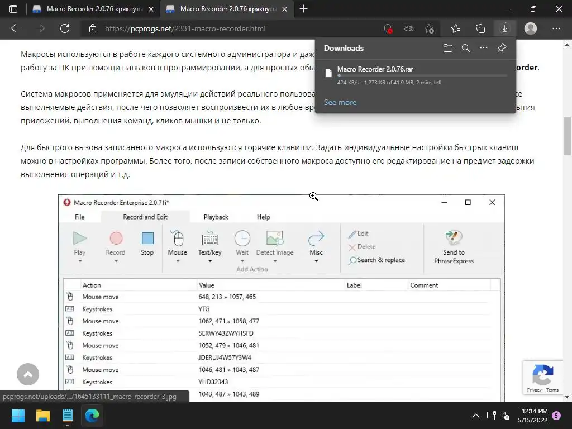Open a new tab with the plus button
This screenshot has height=429, width=572.
[303, 9]
